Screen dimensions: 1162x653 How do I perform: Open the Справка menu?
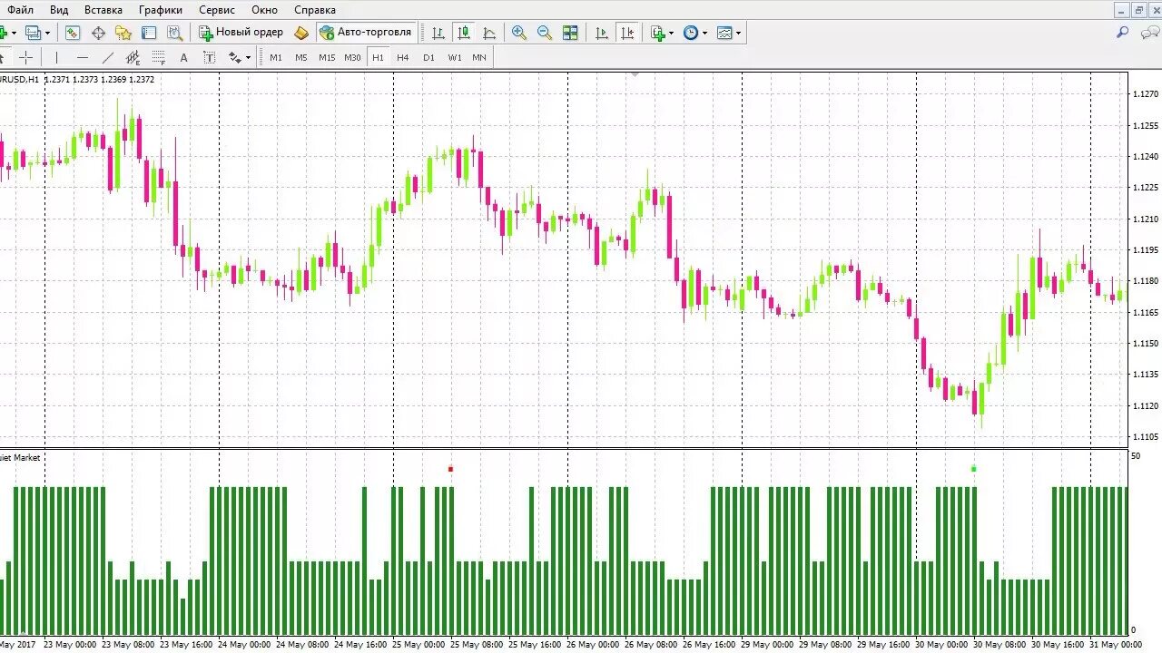tap(315, 10)
